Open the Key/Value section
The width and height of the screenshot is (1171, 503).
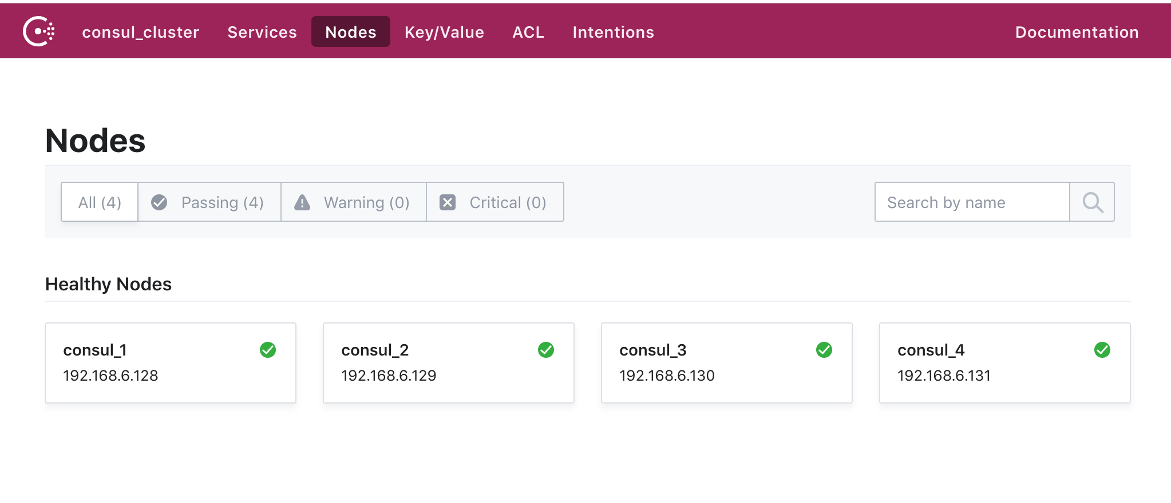[x=444, y=31]
